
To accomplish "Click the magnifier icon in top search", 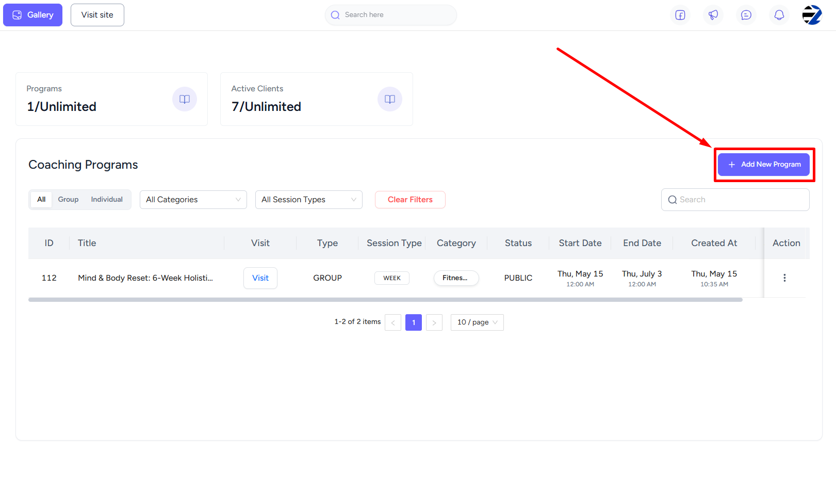I will (x=335, y=15).
